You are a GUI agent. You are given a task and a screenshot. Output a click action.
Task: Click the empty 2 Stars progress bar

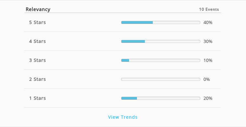(x=161, y=79)
